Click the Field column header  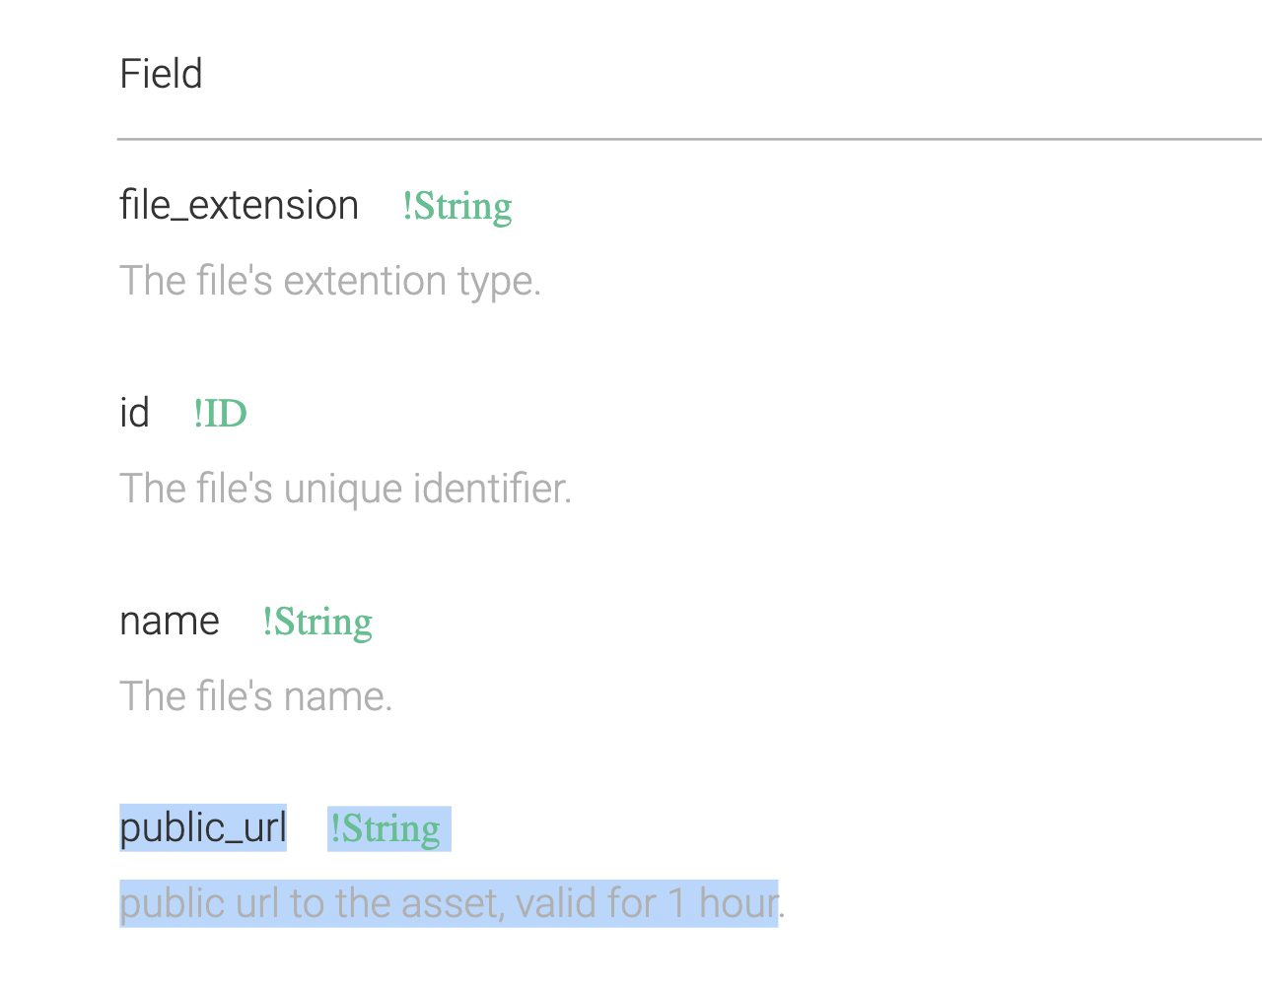(x=161, y=74)
